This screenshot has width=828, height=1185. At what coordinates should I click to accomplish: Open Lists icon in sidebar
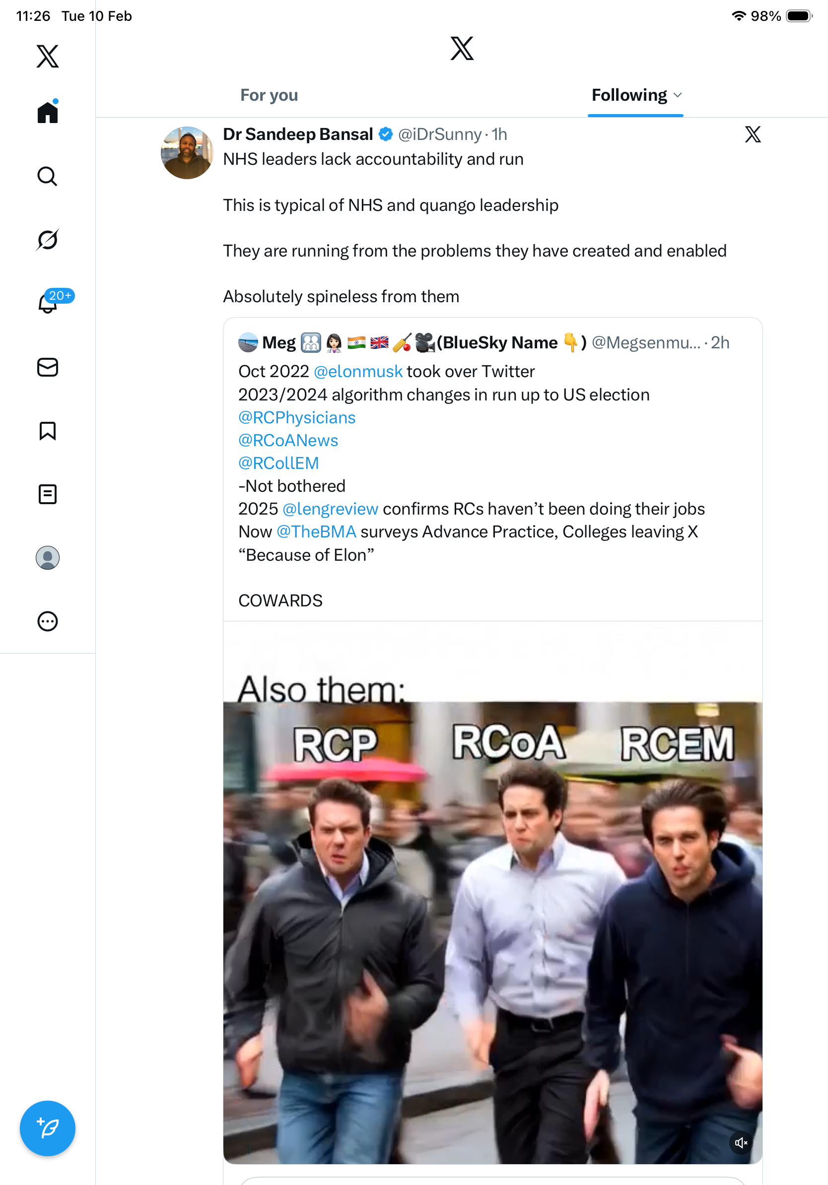pyautogui.click(x=48, y=494)
